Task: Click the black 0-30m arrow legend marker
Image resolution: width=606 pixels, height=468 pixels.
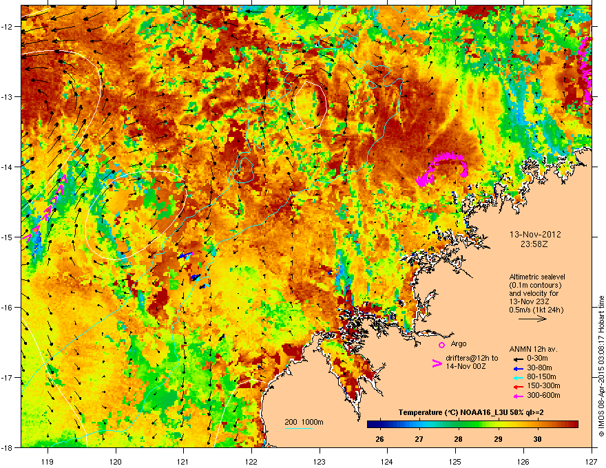Action: (518, 359)
